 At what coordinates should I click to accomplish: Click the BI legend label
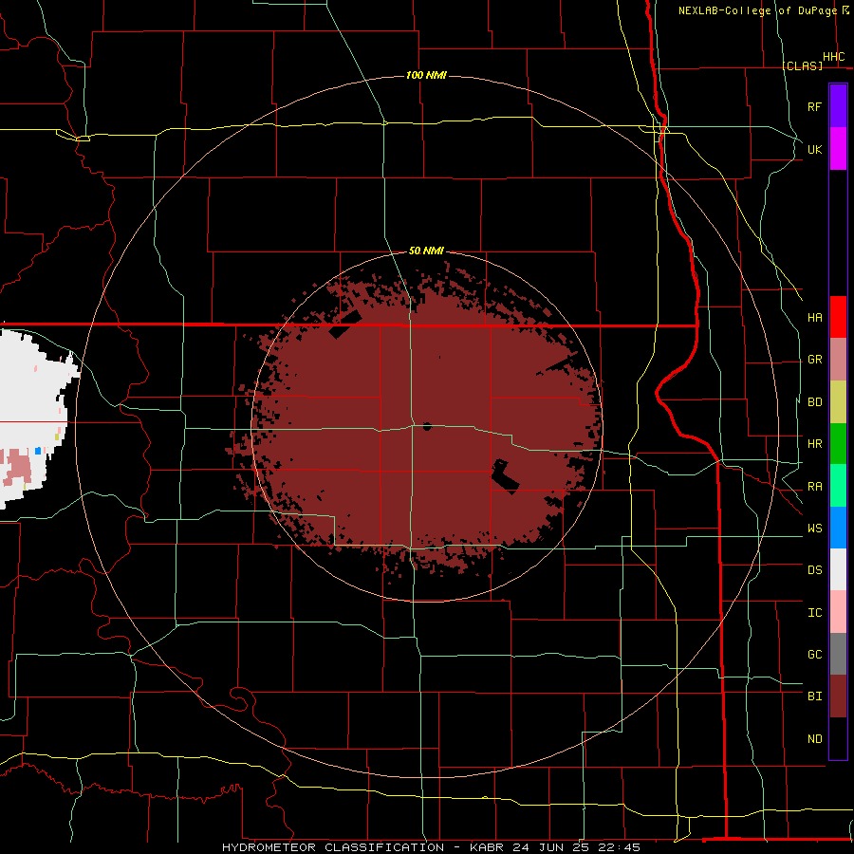tap(814, 696)
